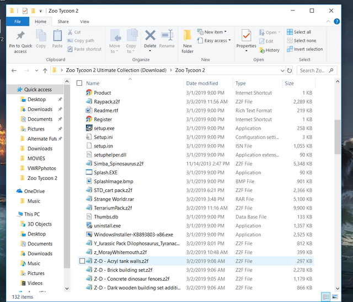Click the Copy to icon

click(132, 35)
